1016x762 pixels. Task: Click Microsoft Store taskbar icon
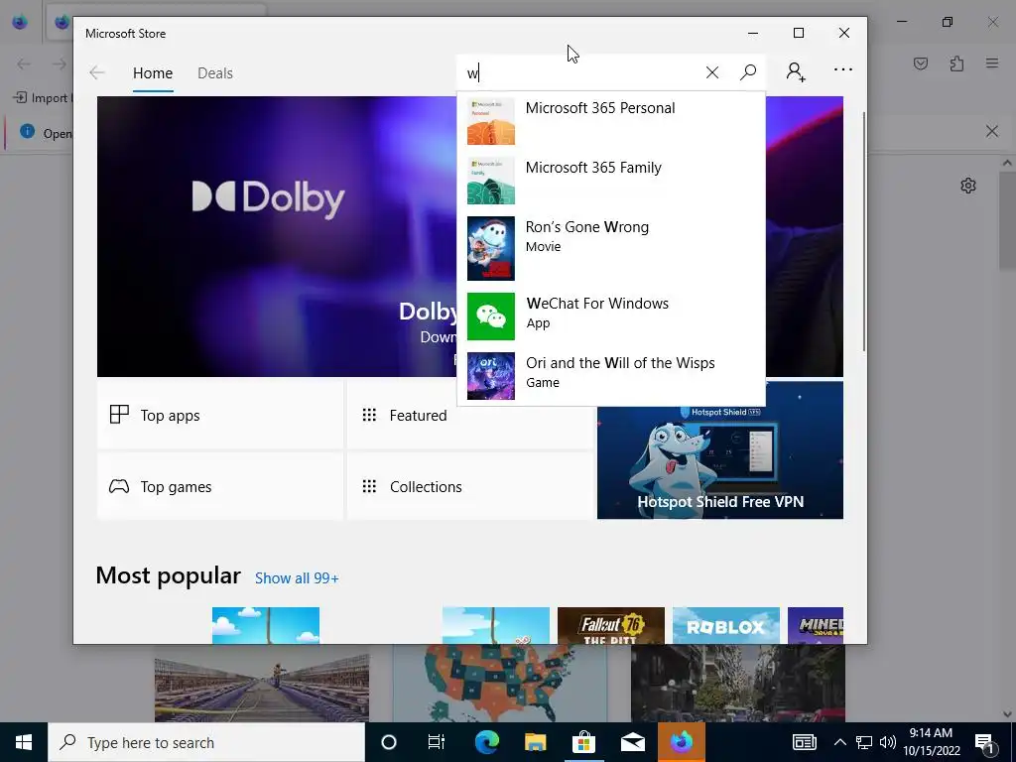[x=583, y=742]
